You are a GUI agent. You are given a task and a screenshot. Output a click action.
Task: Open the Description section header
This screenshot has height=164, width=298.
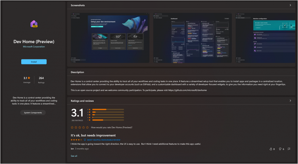77,72
